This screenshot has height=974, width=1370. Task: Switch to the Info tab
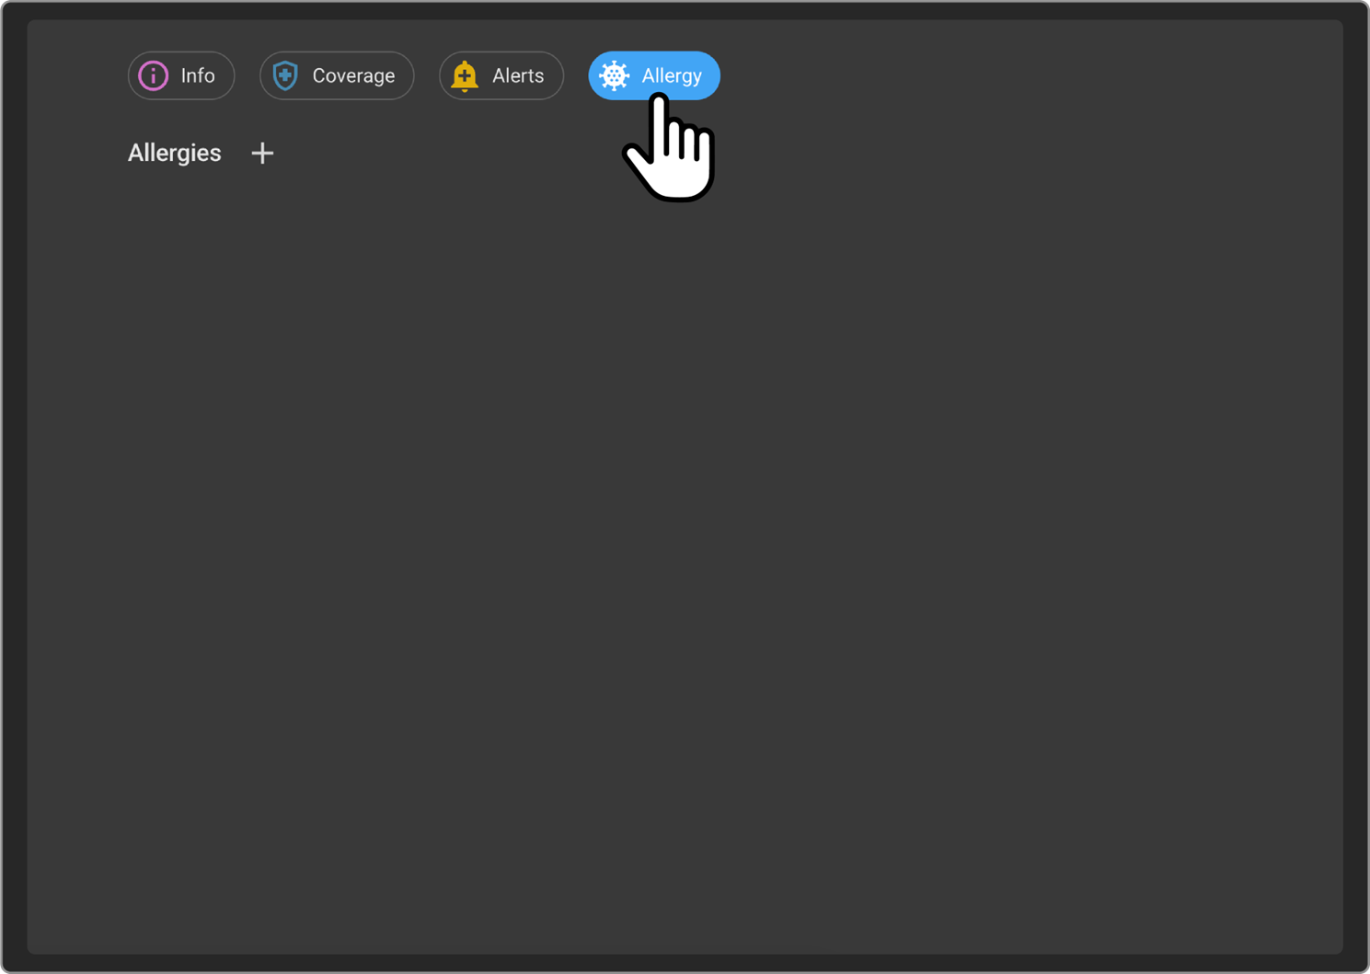181,75
